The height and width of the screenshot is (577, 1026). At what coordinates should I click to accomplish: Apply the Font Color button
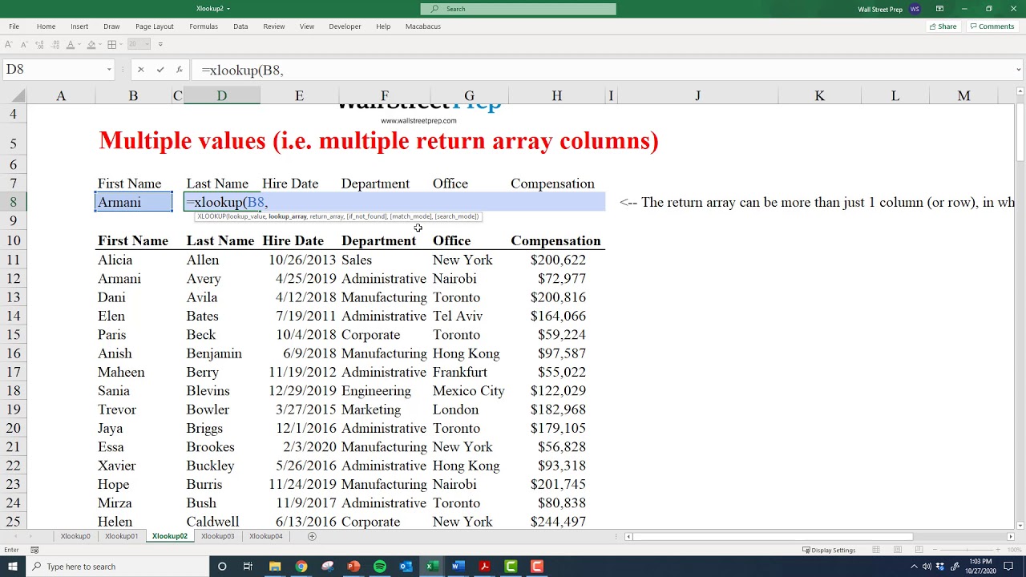[x=71, y=44]
